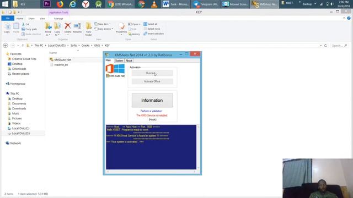The width and height of the screenshot is (353, 198).
Task: Click Invert selection in the ribbon
Action: tap(154, 34)
